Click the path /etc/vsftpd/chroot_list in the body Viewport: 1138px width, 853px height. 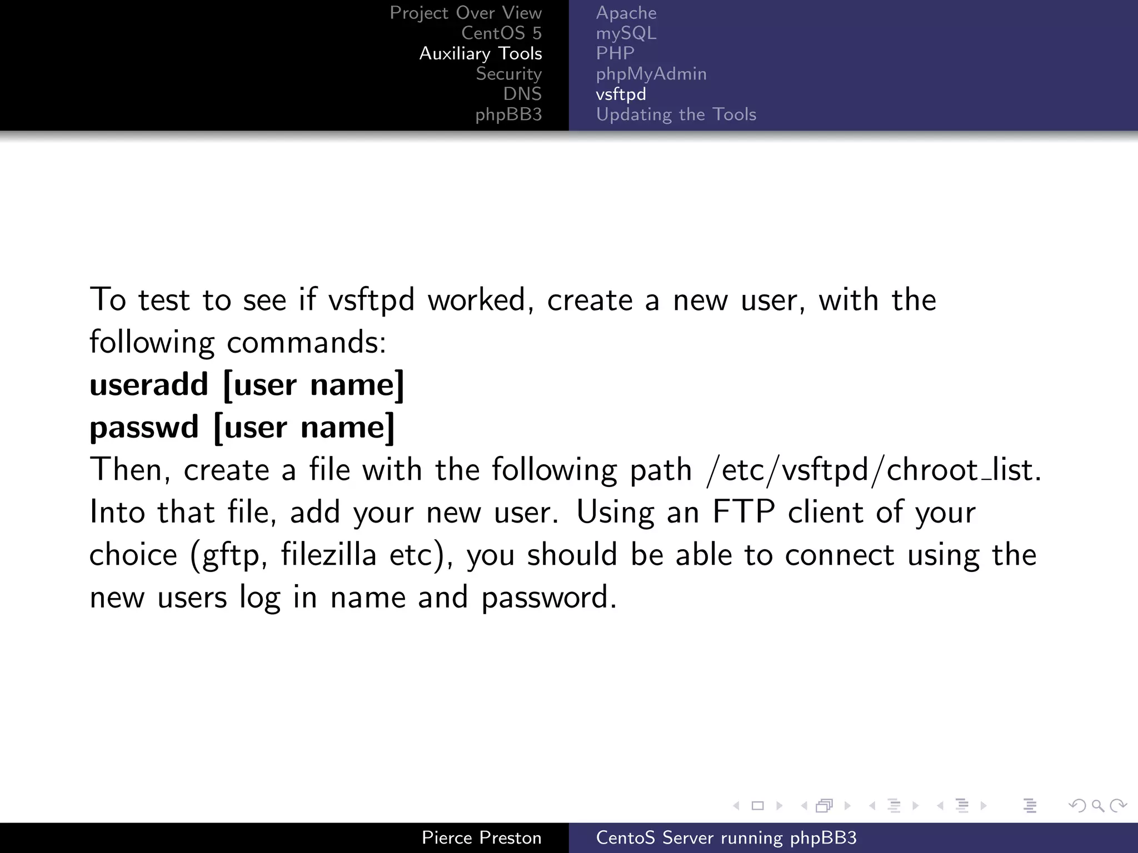870,470
